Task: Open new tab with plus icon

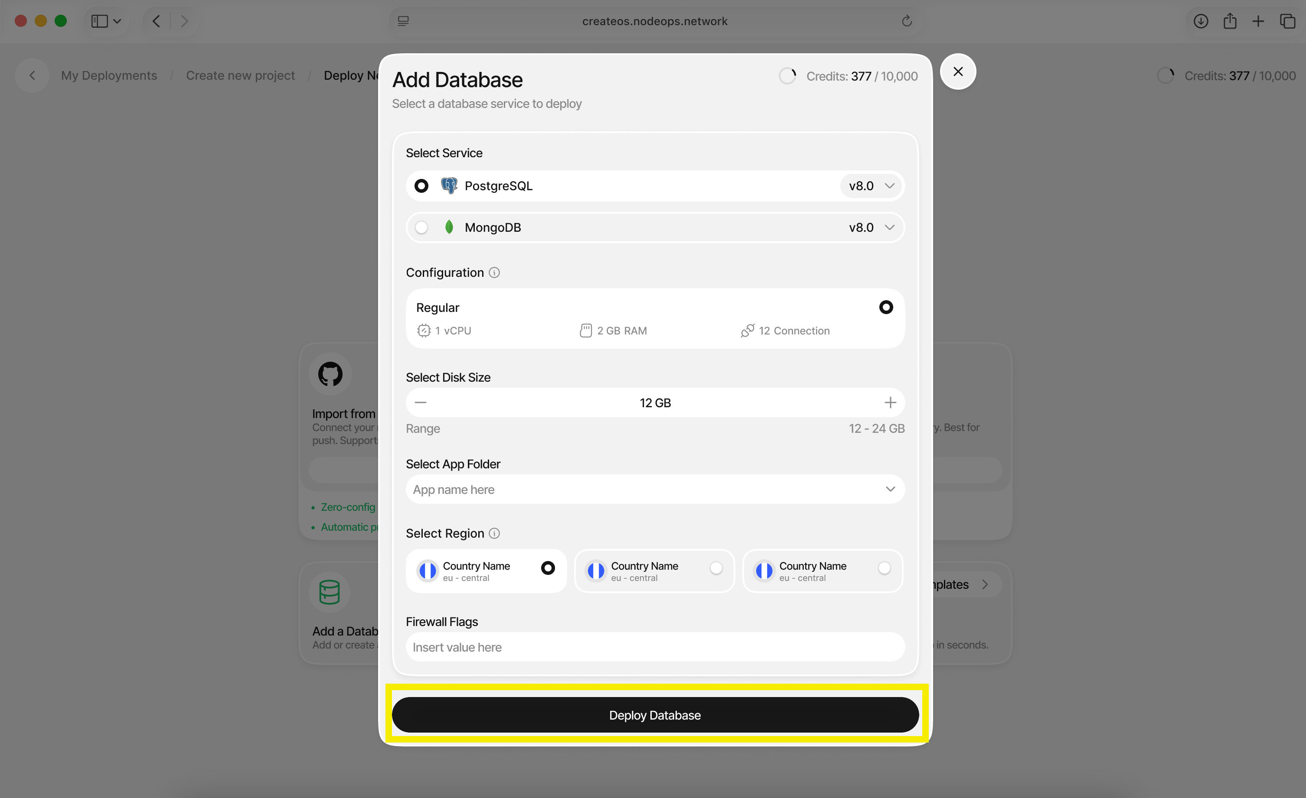Action: click(1258, 21)
